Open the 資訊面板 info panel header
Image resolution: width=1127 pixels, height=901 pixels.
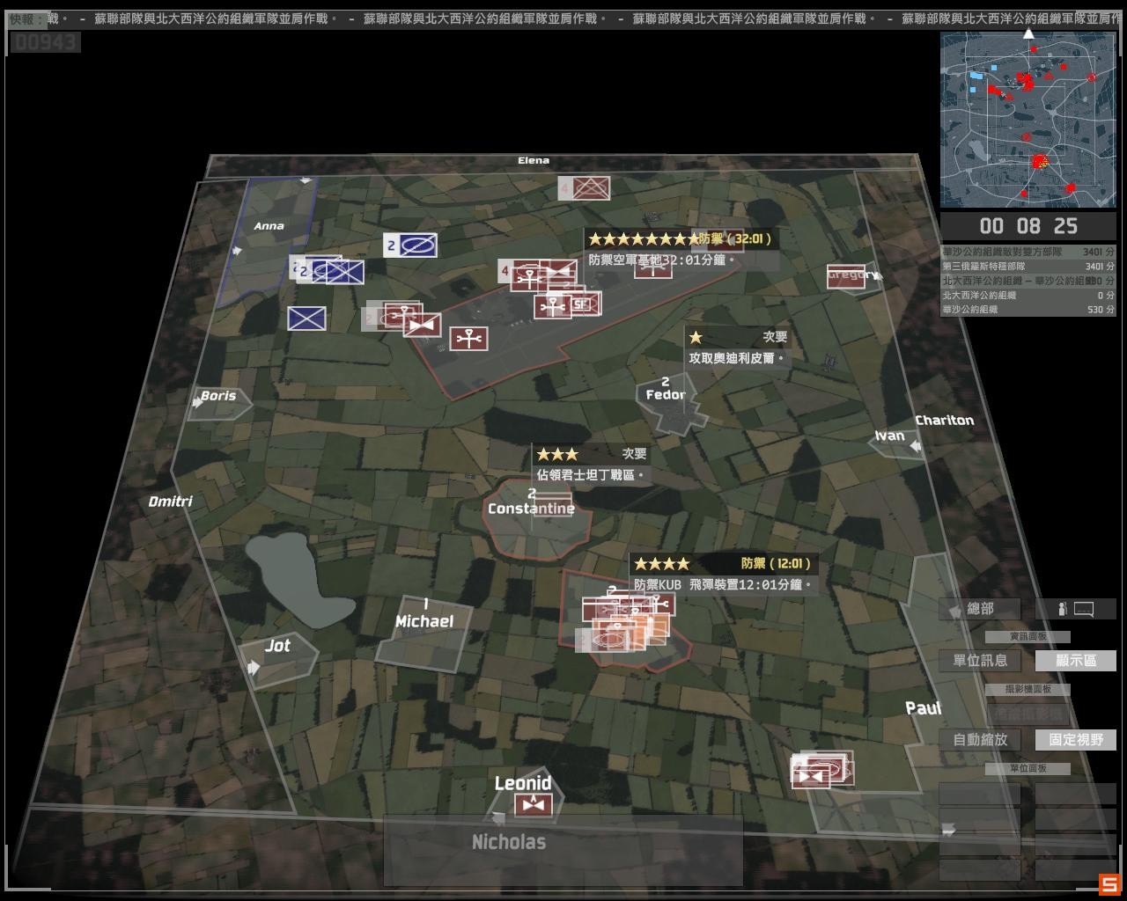tap(1028, 636)
